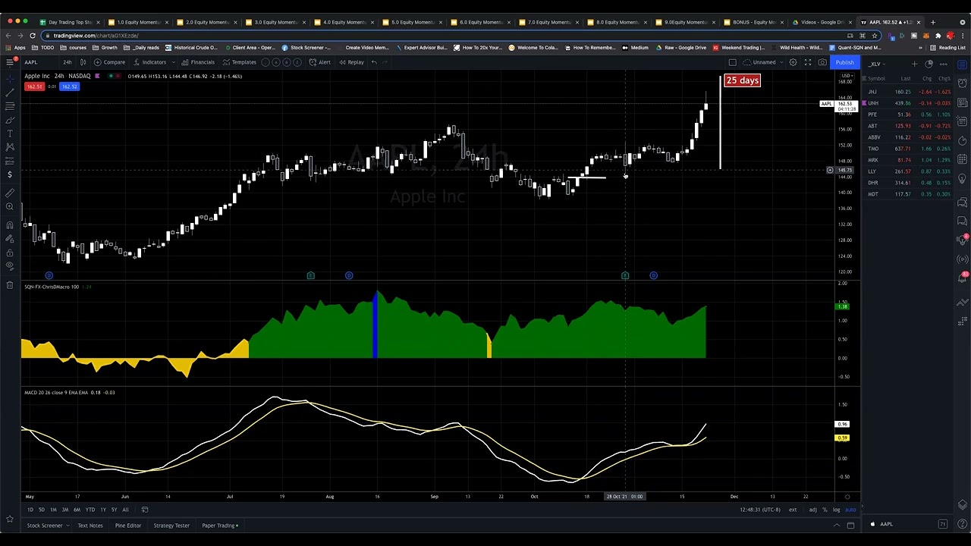Toggle percent scale
Viewport: 971px width, 546px height.
(825, 510)
